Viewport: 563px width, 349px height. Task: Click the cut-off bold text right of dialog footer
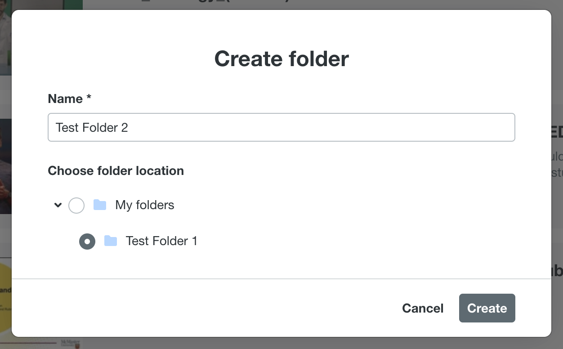pos(557,271)
